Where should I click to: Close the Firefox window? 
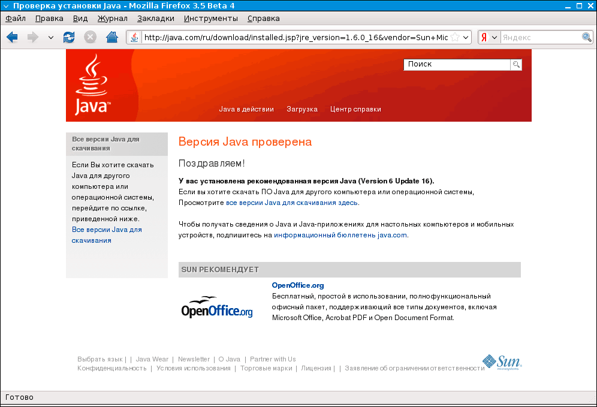point(590,6)
